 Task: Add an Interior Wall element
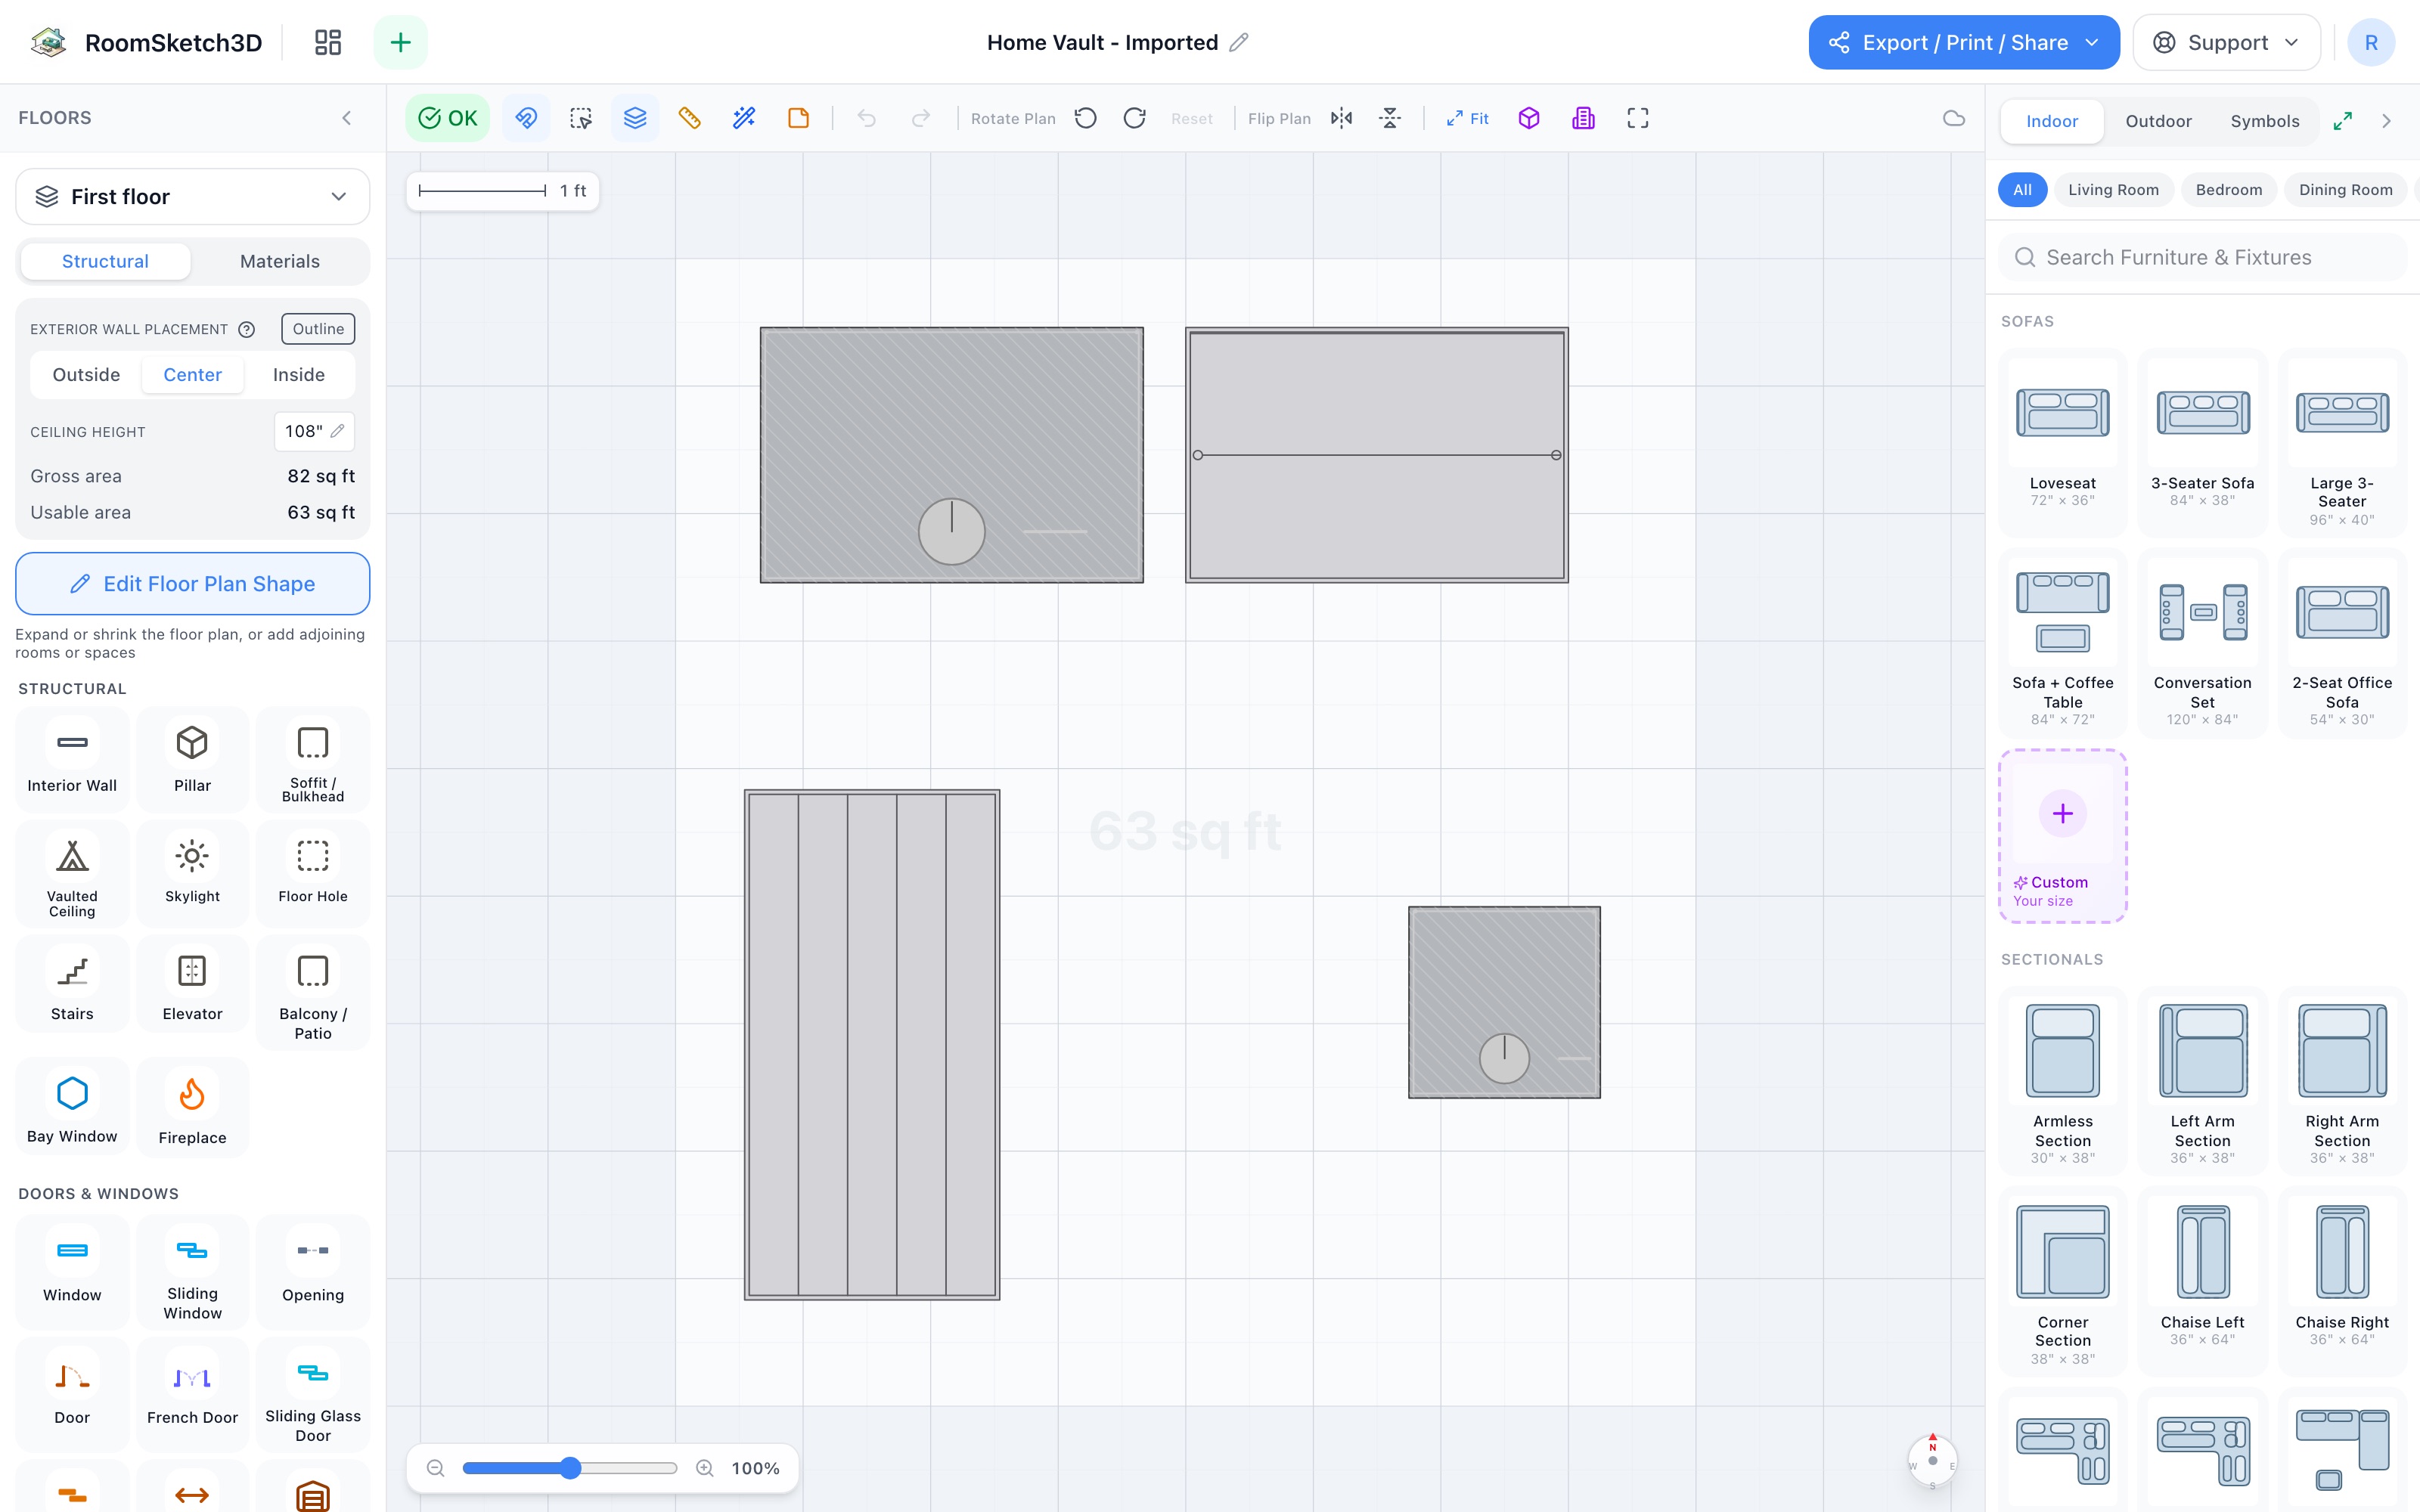click(72, 759)
